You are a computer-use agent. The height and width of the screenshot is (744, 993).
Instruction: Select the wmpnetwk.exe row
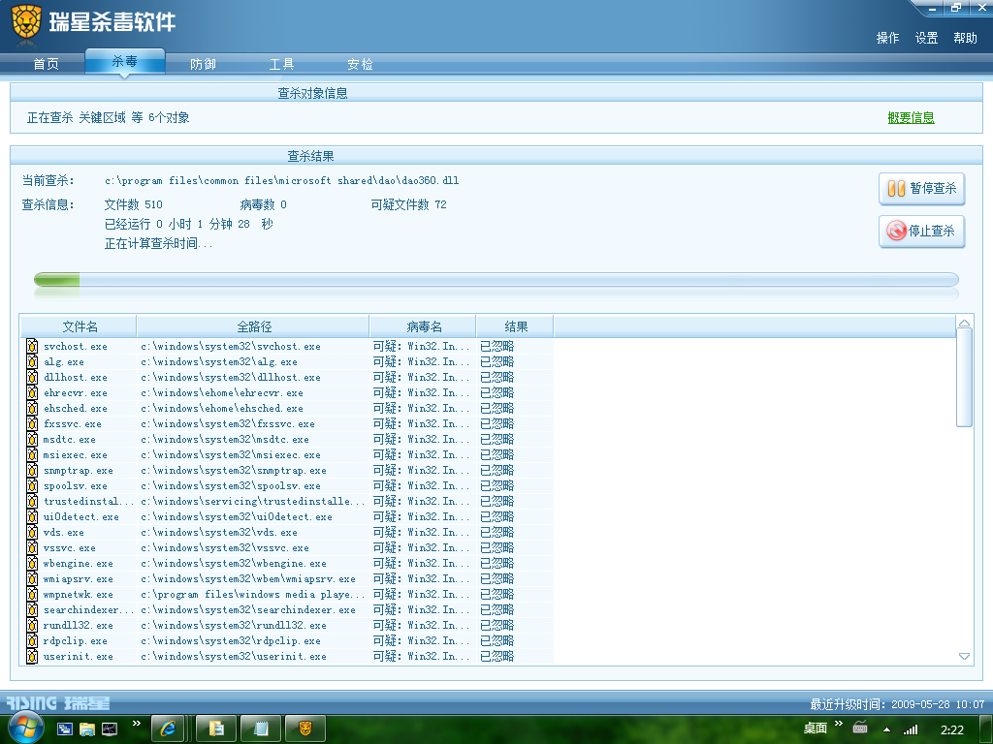[x=287, y=594]
